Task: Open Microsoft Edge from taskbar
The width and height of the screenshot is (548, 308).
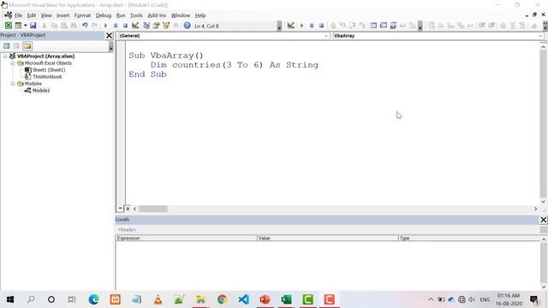Action: tap(93, 299)
